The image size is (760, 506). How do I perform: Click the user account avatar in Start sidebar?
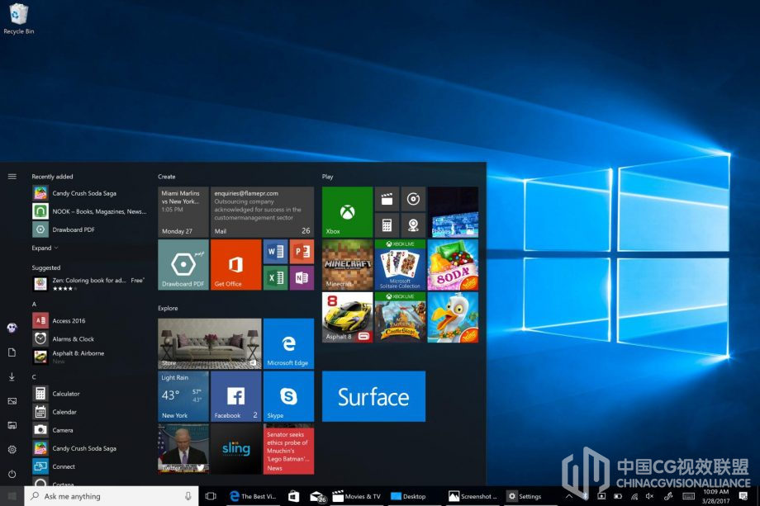[12, 328]
